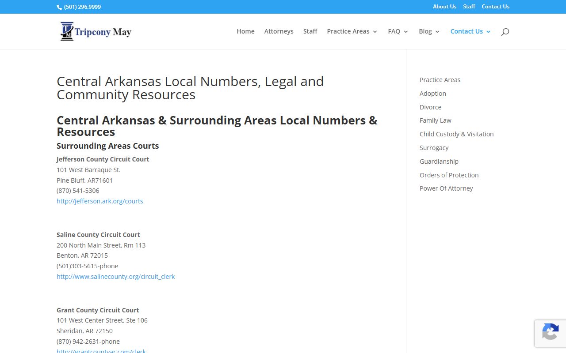The width and height of the screenshot is (566, 353).
Task: Click Staff link in top blue bar
Action: 469,7
